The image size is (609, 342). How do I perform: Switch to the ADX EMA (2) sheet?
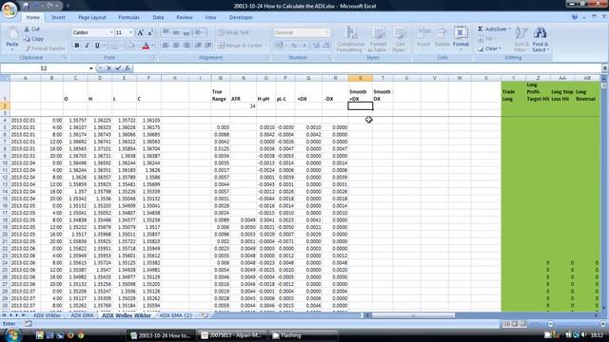(175, 315)
